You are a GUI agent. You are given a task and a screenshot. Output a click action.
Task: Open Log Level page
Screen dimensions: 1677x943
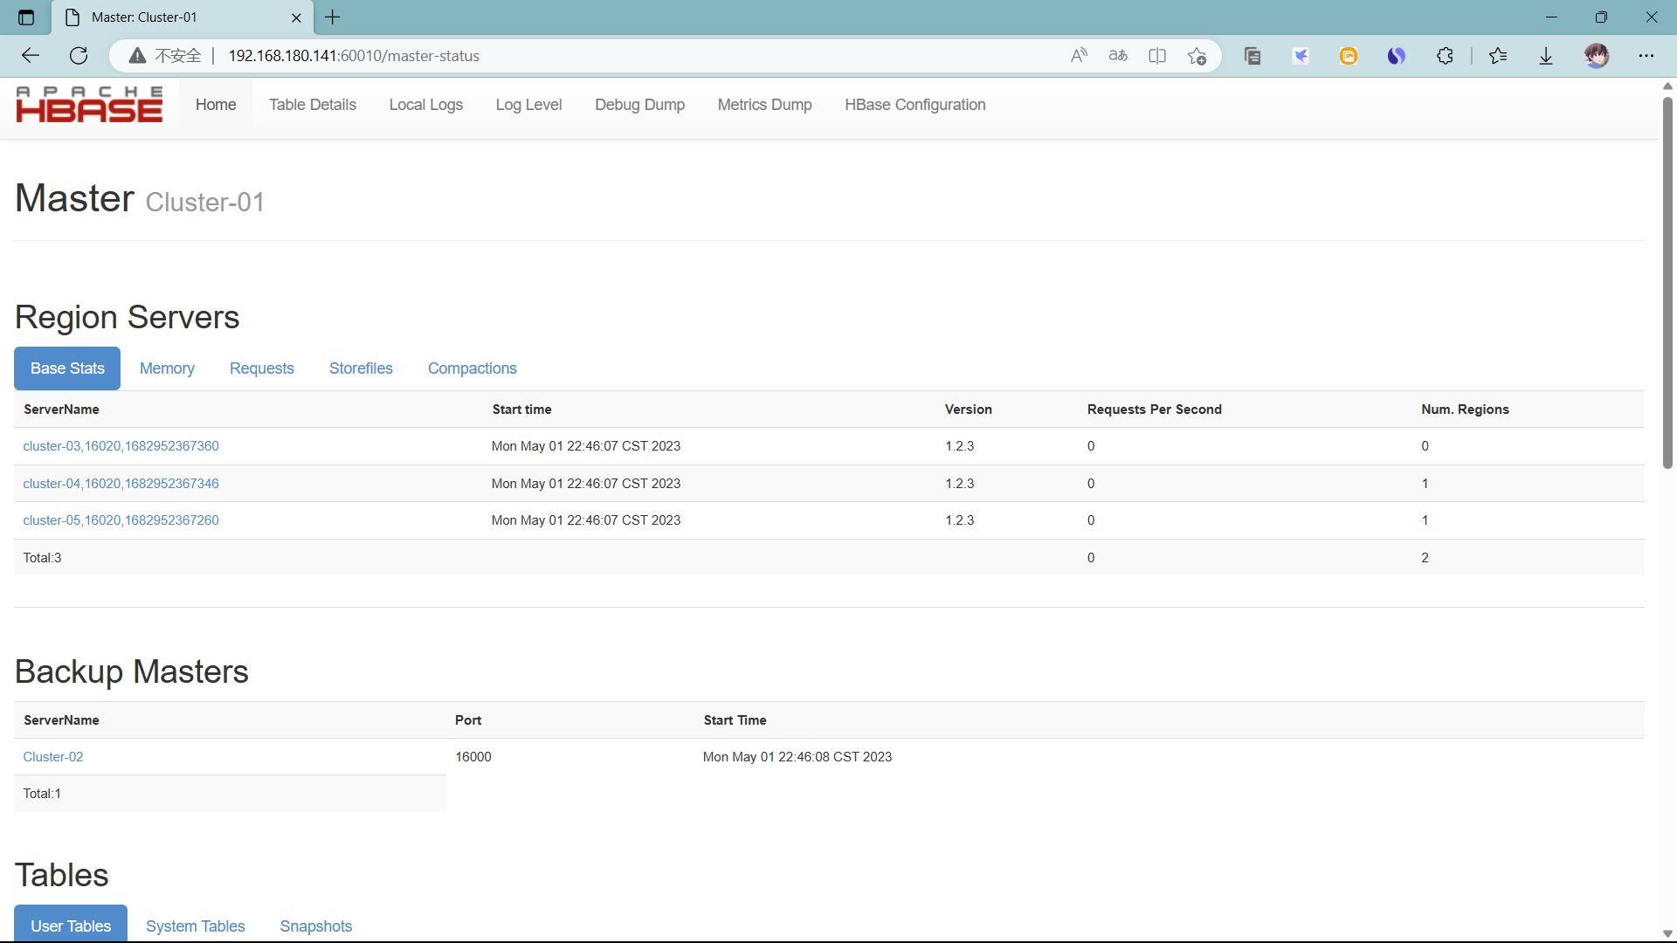click(x=528, y=105)
